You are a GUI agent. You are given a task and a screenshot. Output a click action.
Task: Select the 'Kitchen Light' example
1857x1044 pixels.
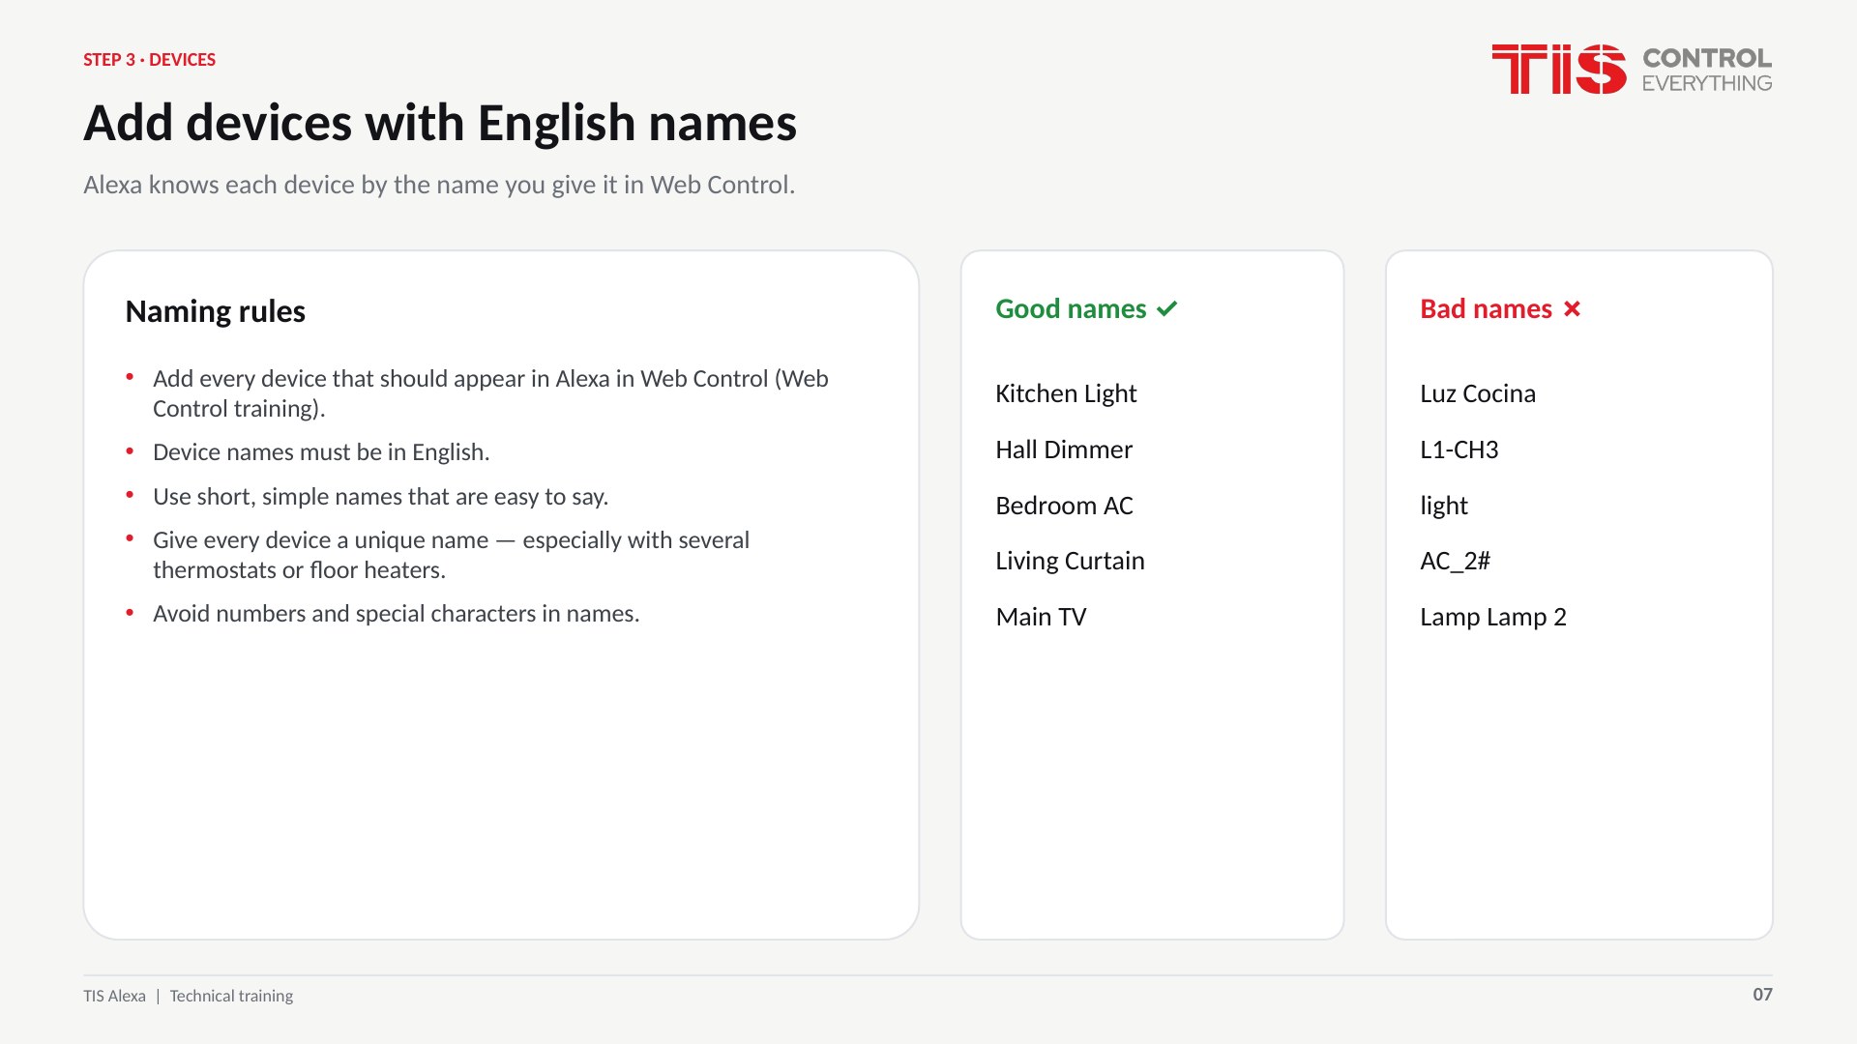click(x=1066, y=393)
